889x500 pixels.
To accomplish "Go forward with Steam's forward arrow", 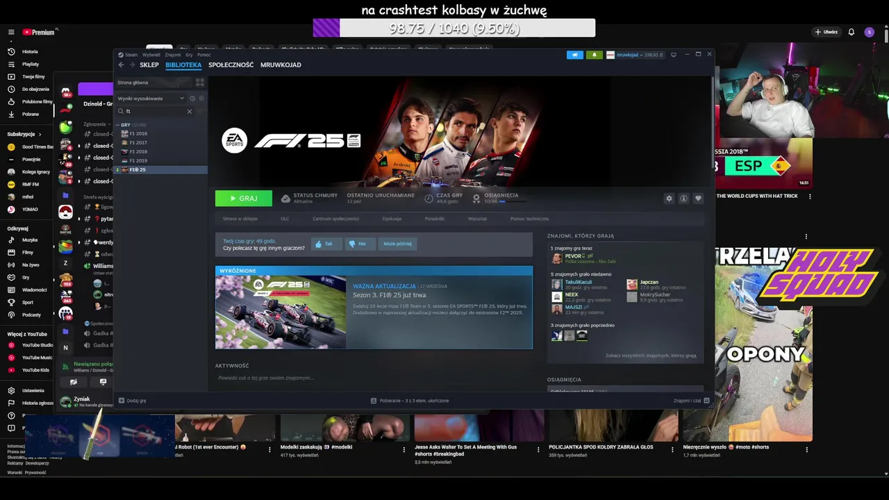I will pyautogui.click(x=132, y=65).
